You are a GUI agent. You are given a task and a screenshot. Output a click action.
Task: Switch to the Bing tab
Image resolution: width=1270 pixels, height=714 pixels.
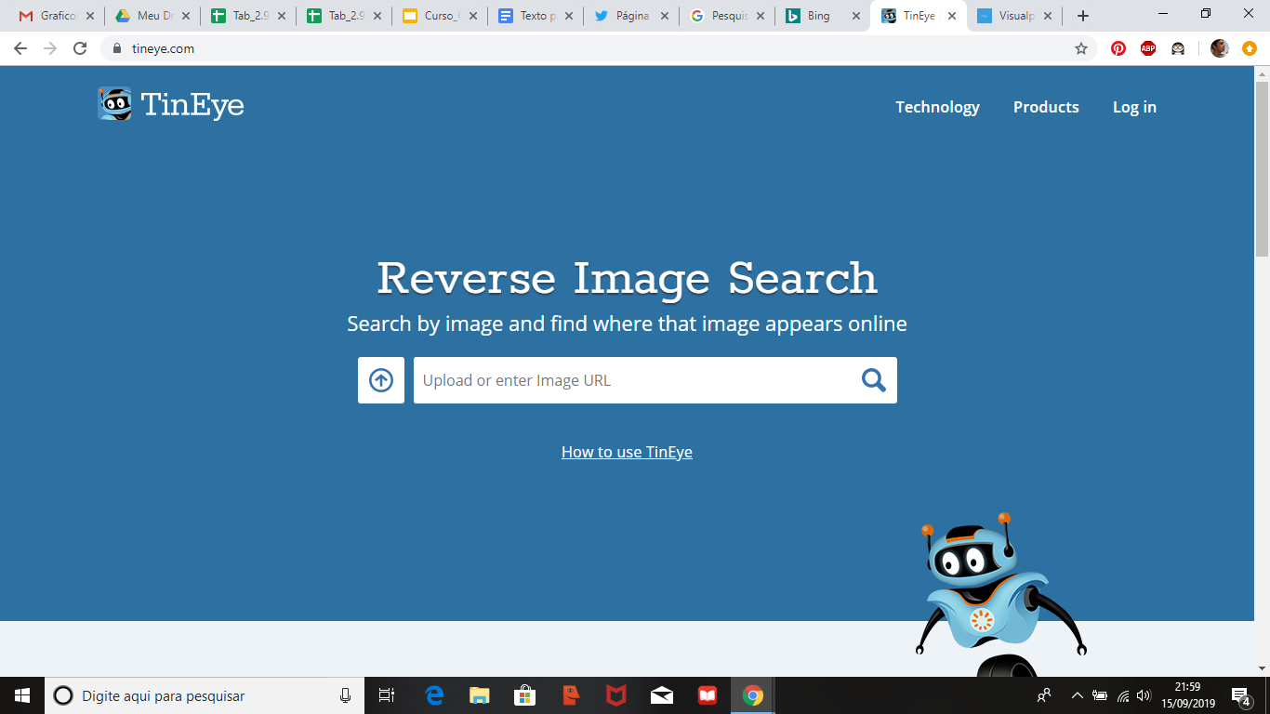823,16
